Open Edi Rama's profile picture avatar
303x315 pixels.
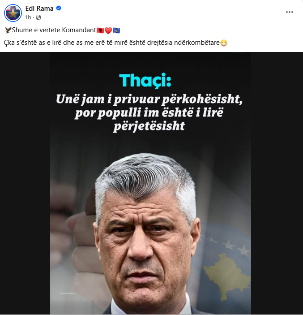pyautogui.click(x=13, y=13)
